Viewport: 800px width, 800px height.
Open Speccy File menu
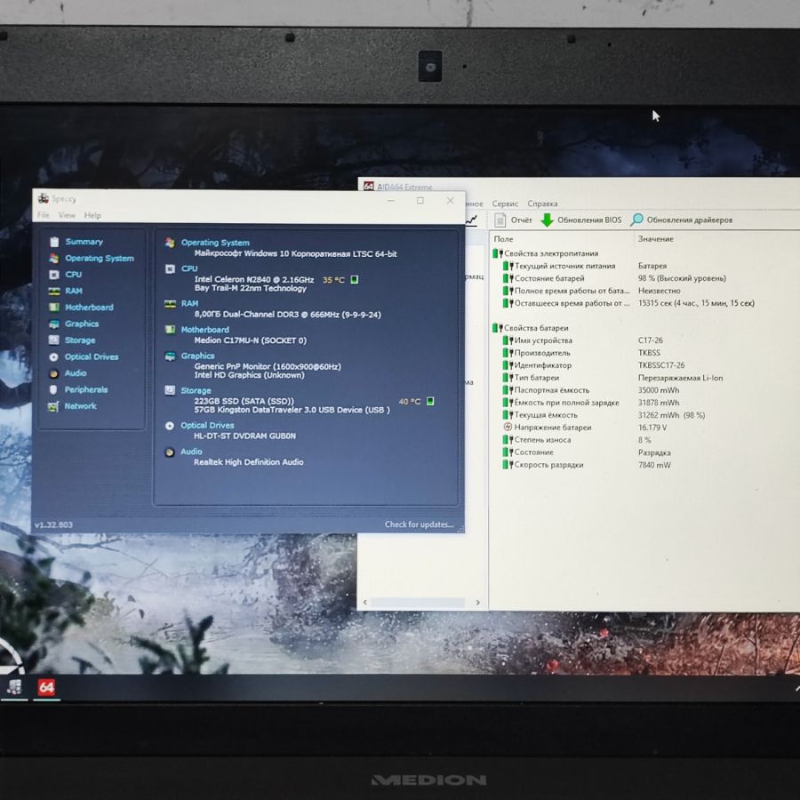click(x=44, y=215)
